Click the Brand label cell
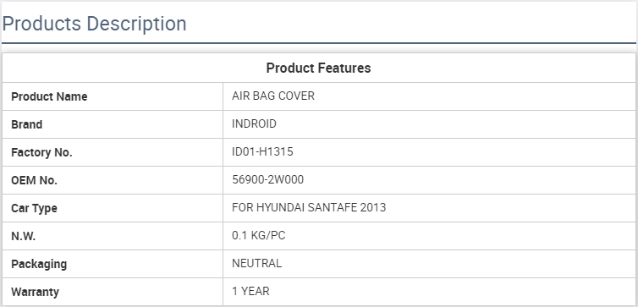Image resolution: width=638 pixels, height=307 pixels. click(x=113, y=124)
